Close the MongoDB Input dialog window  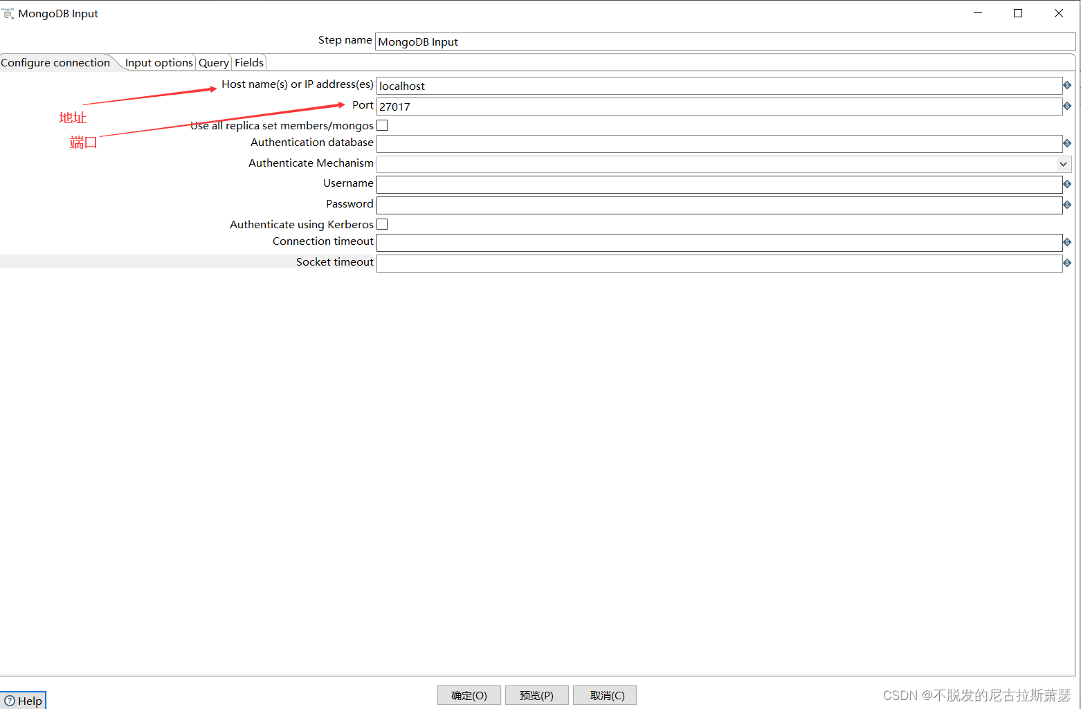coord(1059,13)
